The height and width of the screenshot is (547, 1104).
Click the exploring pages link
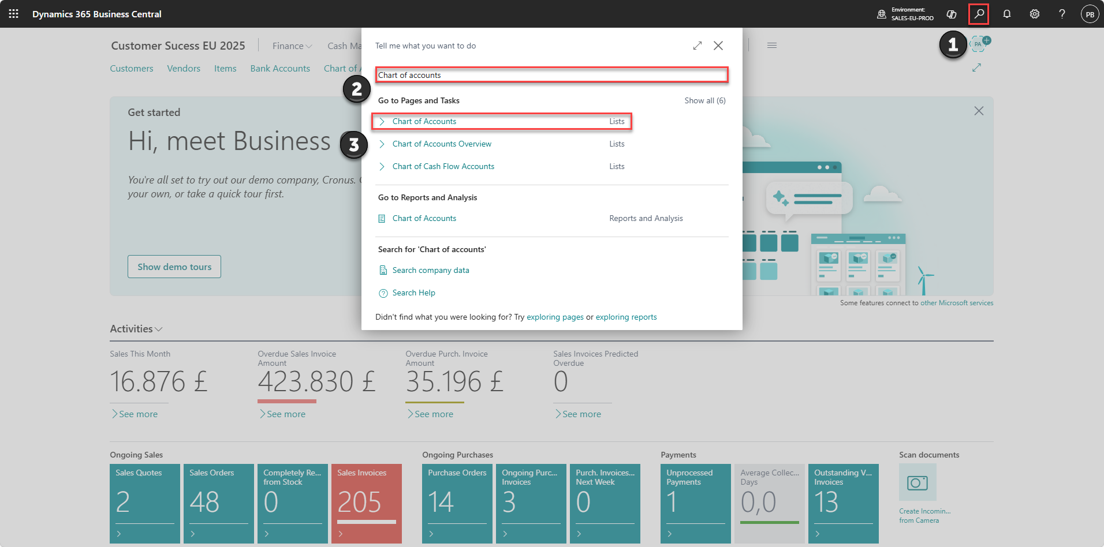(x=555, y=317)
